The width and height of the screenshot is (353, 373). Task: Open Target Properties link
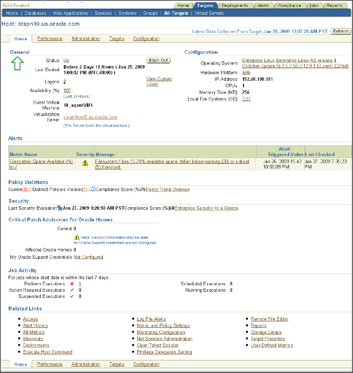point(267,339)
